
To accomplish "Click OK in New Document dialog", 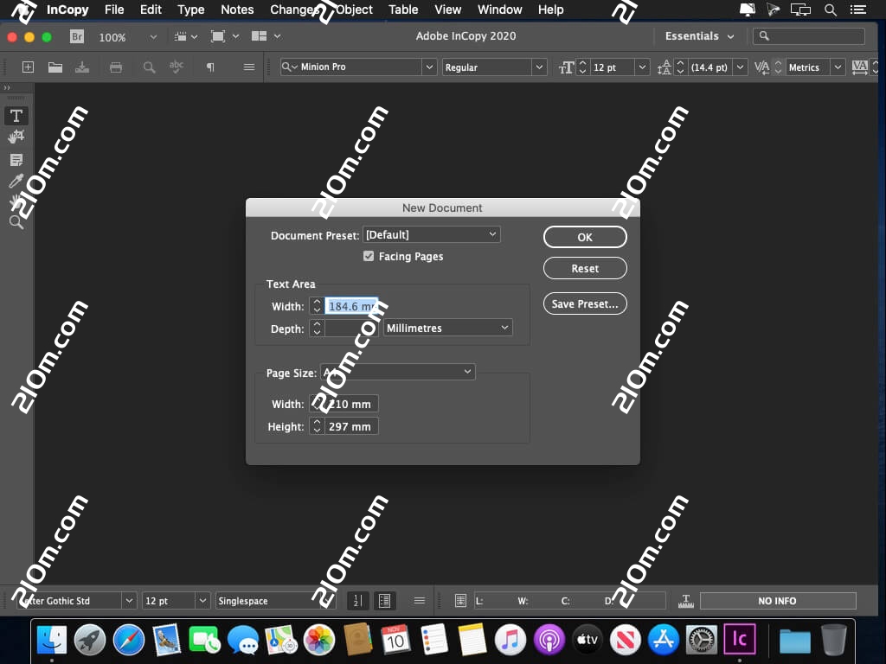I will 585,237.
